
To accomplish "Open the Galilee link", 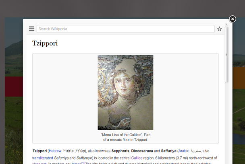I will tap(137, 158).
